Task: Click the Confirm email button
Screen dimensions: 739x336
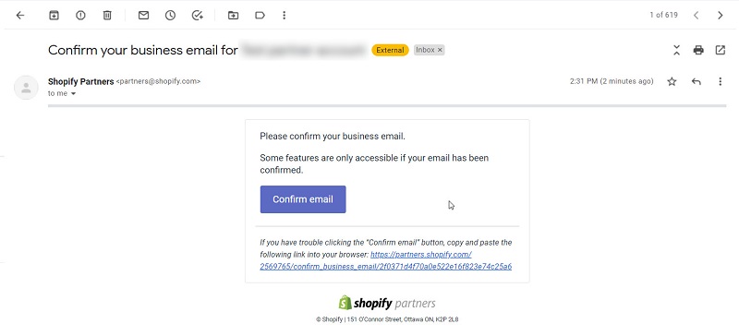Action: click(303, 199)
